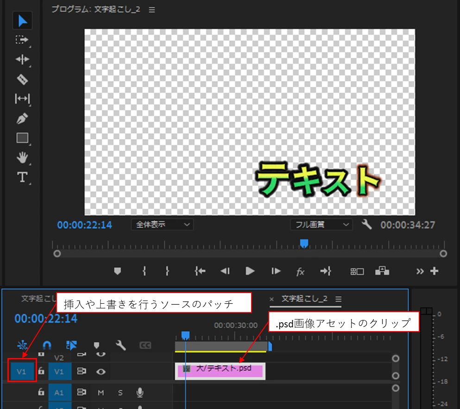The height and width of the screenshot is (409, 460).
Task: Select the Rectangle tool
Action: click(x=22, y=138)
